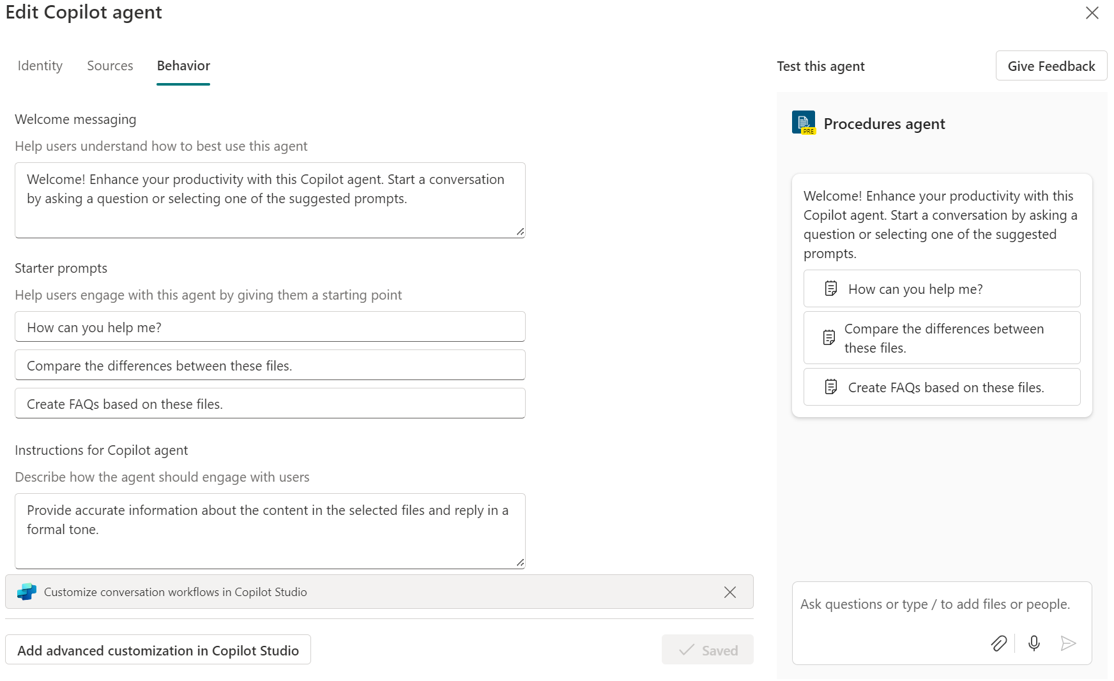Click the send arrow icon
The height and width of the screenshot is (681, 1114).
point(1068,643)
